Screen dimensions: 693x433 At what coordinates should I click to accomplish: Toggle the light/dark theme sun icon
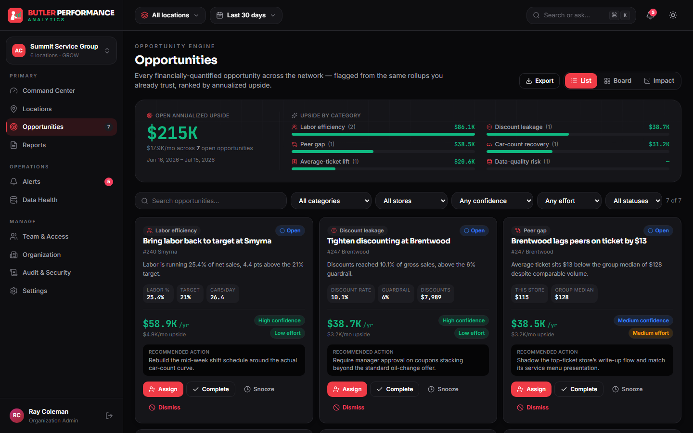coord(673,15)
